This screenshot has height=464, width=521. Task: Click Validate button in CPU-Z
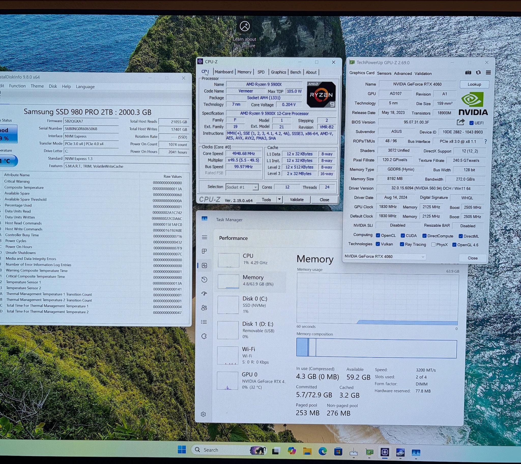tap(297, 200)
